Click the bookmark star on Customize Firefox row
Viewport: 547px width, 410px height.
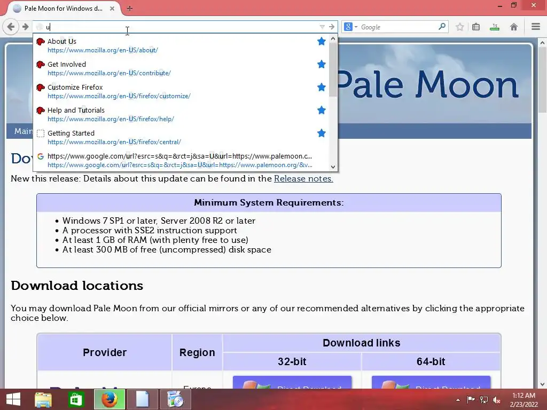[321, 87]
